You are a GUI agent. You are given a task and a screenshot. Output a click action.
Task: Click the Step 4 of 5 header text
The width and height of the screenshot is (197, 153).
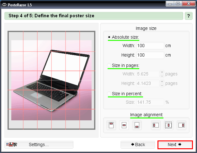[51, 16]
